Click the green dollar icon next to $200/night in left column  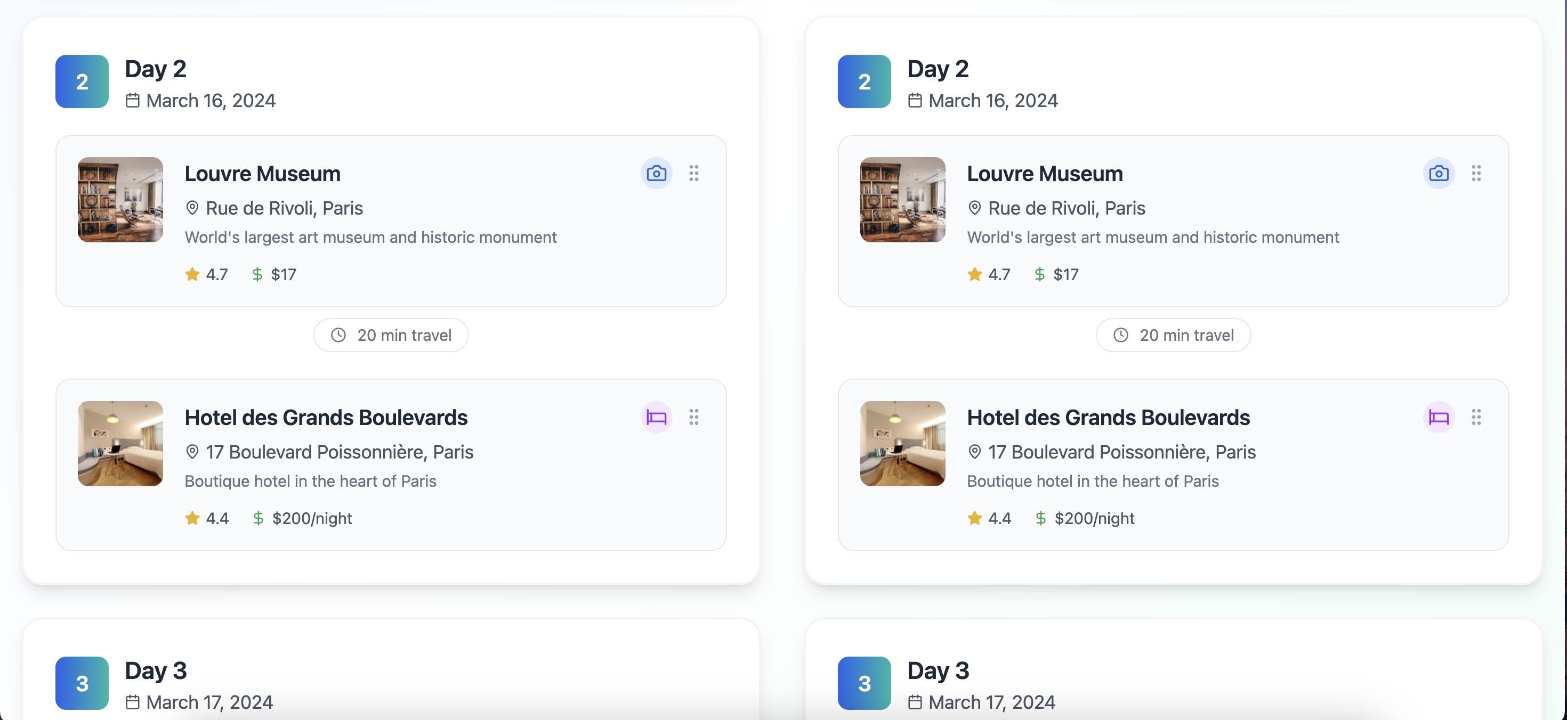[x=258, y=518]
